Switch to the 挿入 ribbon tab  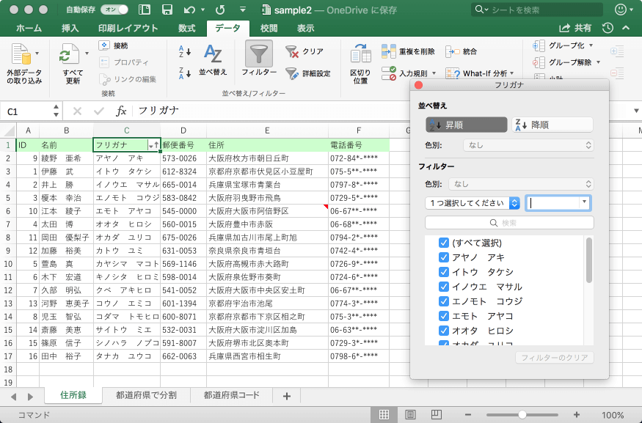click(x=70, y=28)
